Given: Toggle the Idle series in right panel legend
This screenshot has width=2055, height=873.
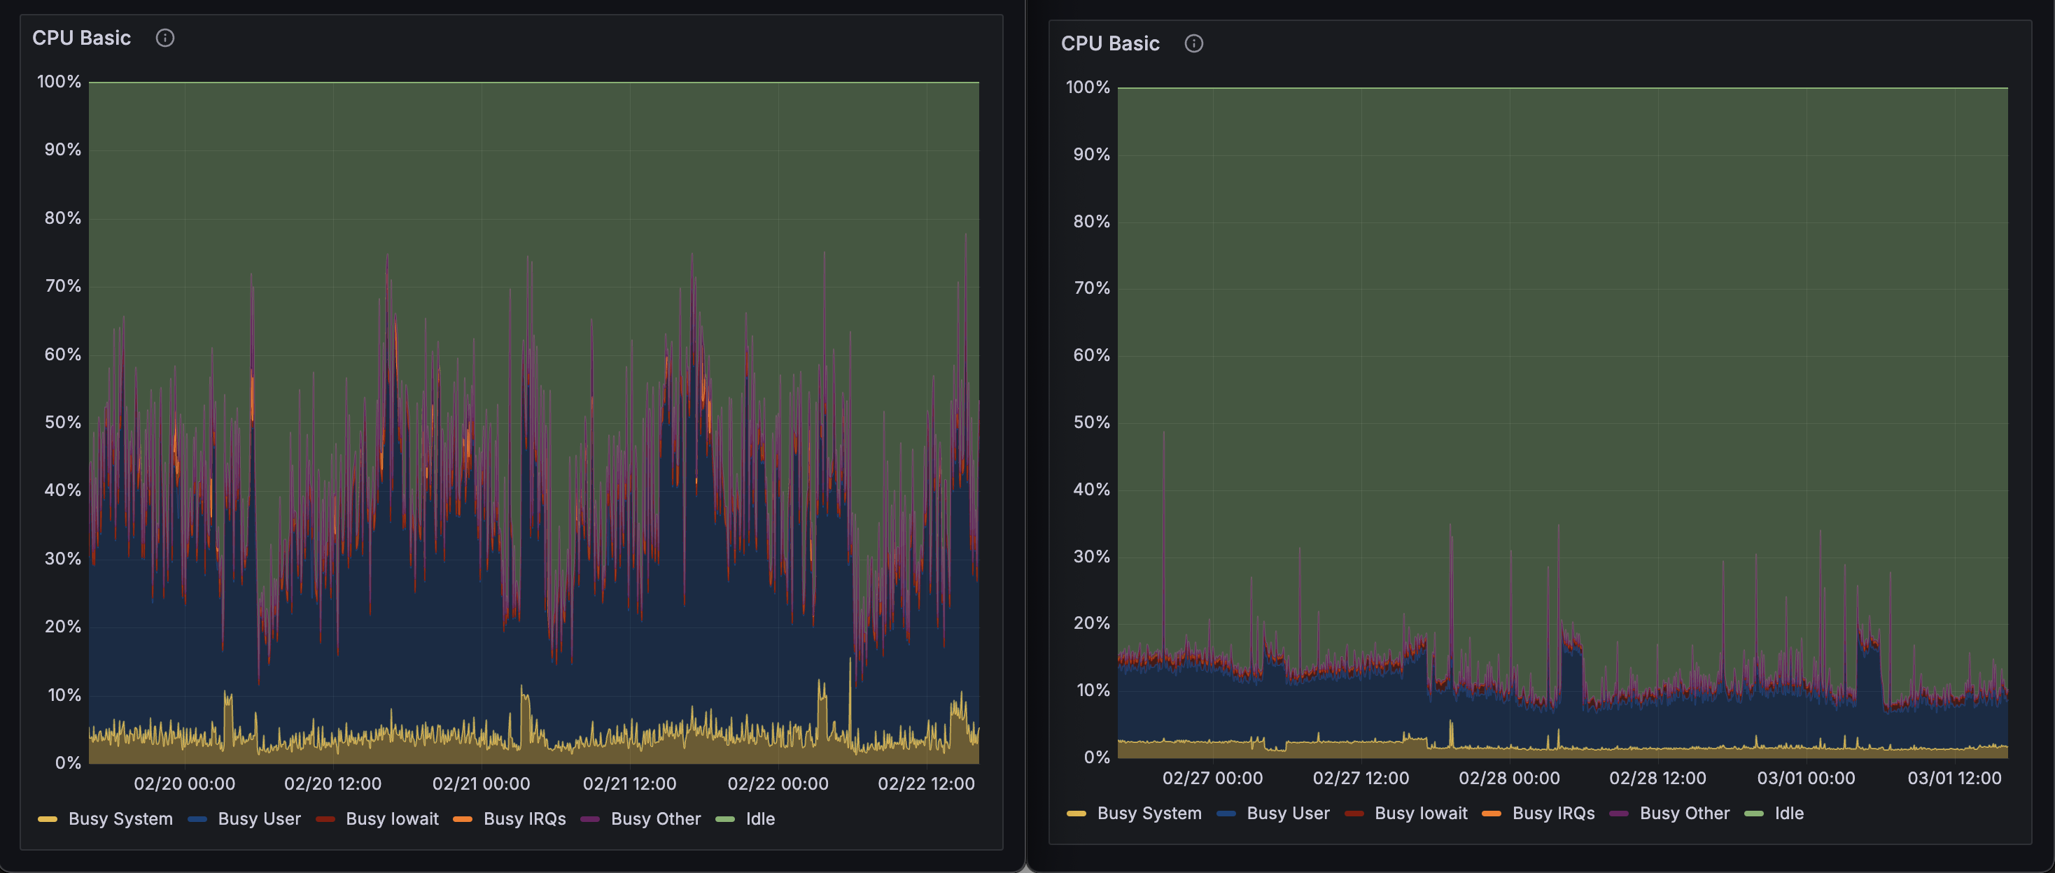Looking at the screenshot, I should 1789,814.
